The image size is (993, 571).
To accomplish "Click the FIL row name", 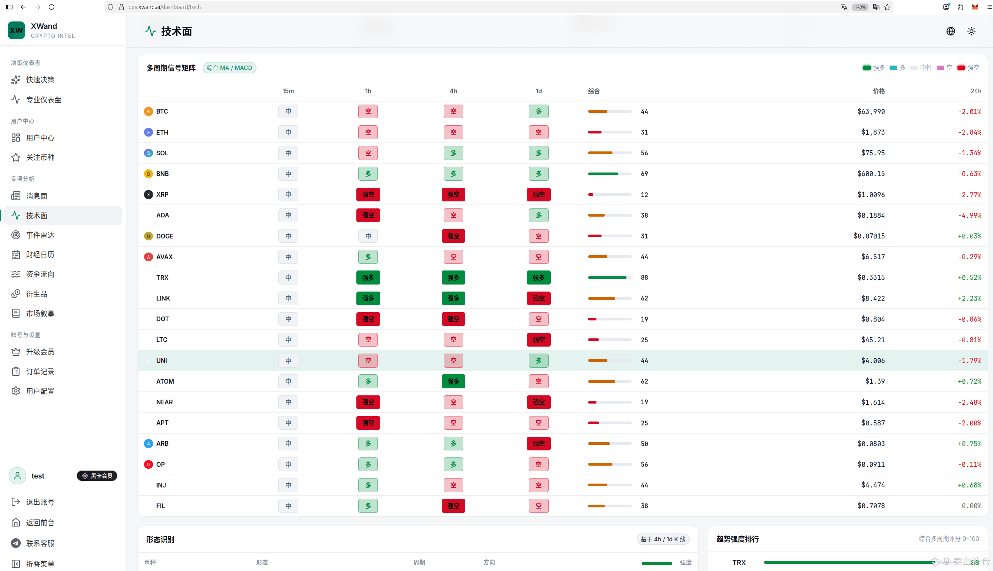I will 160,506.
